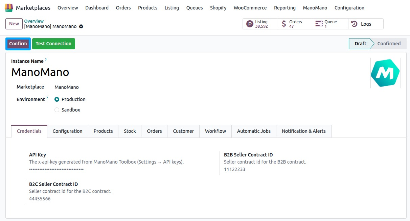Go to the Overview menu item
The width and height of the screenshot is (410, 221).
(68, 8)
